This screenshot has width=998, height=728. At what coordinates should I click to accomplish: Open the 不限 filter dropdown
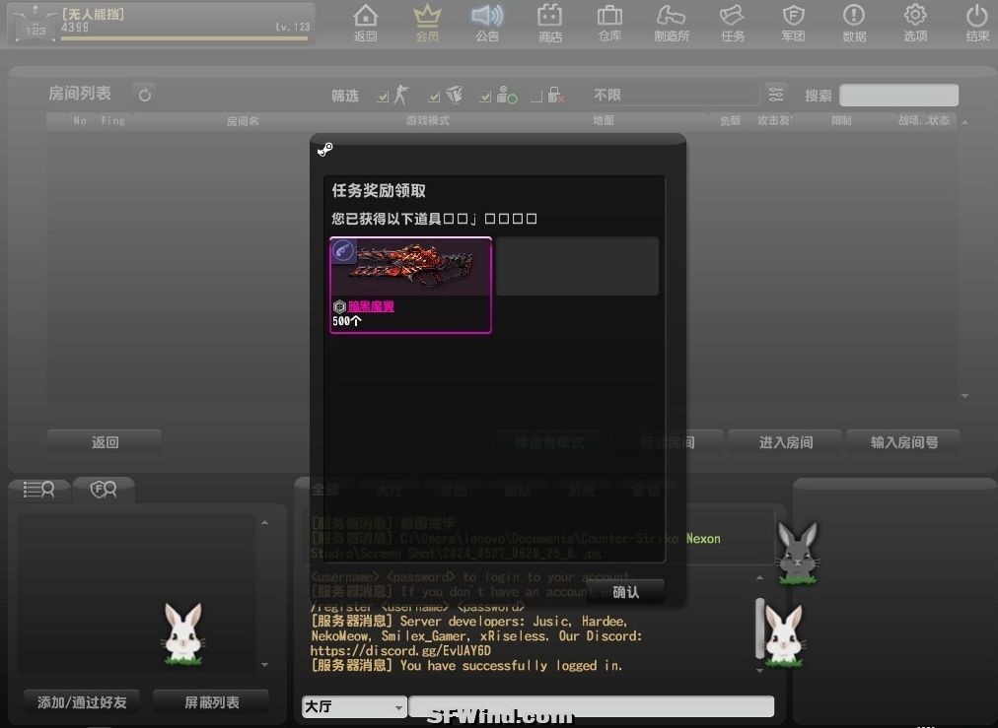click(x=674, y=95)
